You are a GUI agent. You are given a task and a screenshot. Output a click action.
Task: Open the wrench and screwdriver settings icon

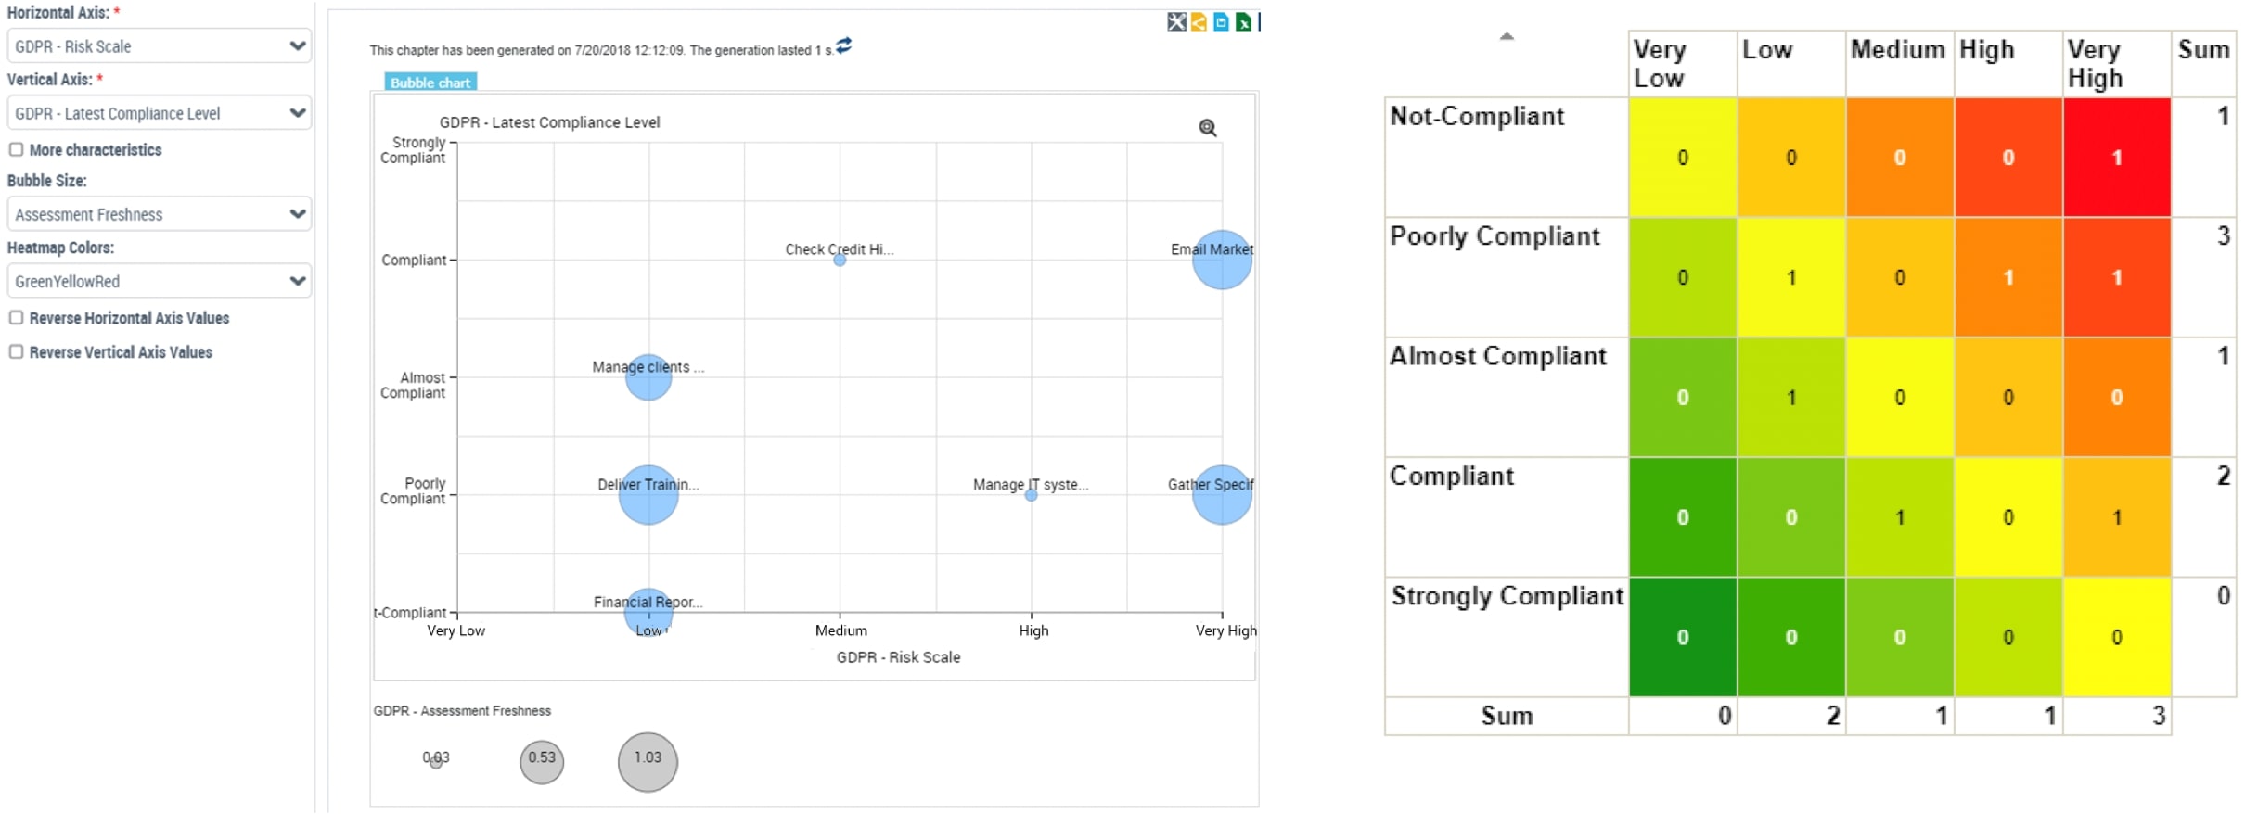tap(1176, 22)
